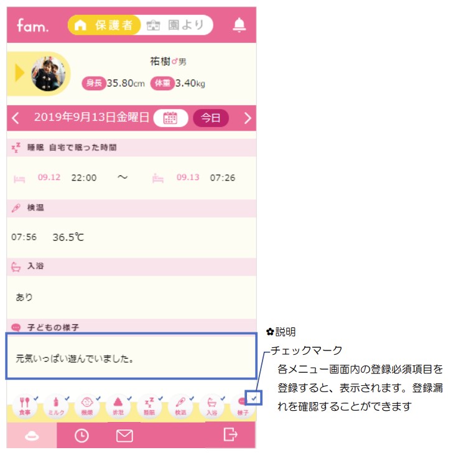Open the mail envelope tab in footer
Viewport: 451px width, 455px height.
[124, 436]
